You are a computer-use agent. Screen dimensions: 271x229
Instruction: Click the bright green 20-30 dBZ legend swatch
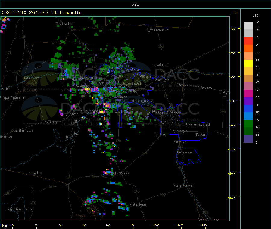point(248,123)
